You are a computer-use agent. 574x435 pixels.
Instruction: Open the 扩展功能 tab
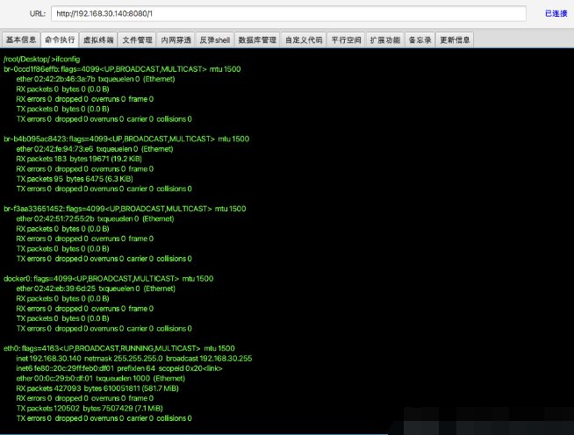click(384, 39)
